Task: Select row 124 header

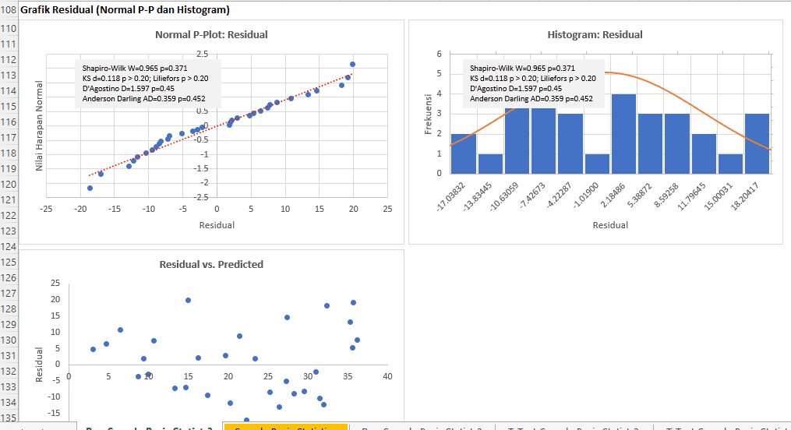Action: pyautogui.click(x=9, y=246)
